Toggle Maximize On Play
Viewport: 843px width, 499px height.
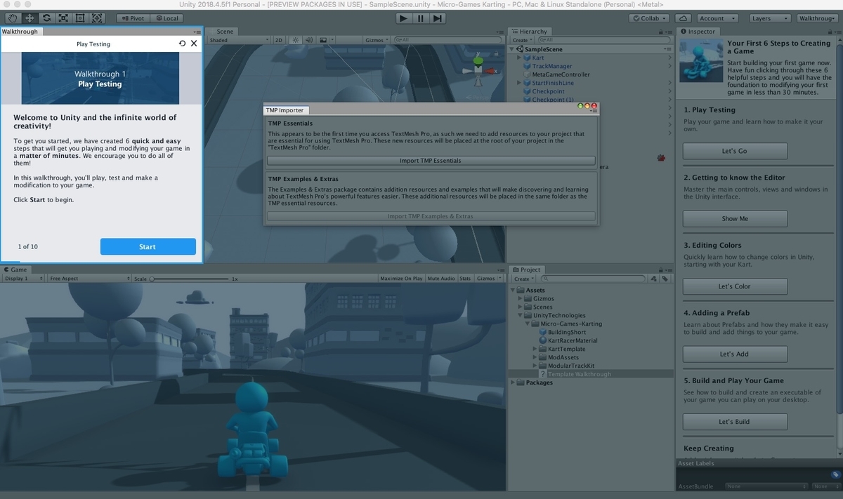pyautogui.click(x=401, y=279)
